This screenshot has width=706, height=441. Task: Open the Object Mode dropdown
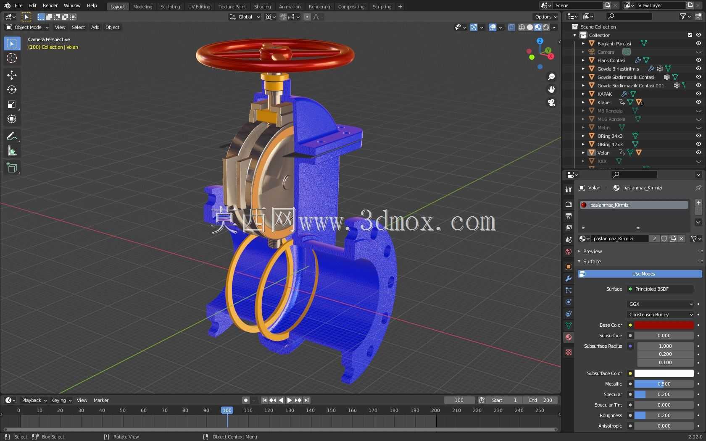pyautogui.click(x=27, y=27)
